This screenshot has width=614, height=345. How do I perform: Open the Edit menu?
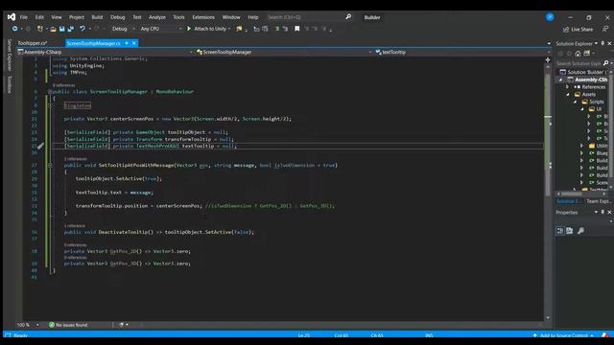point(39,17)
